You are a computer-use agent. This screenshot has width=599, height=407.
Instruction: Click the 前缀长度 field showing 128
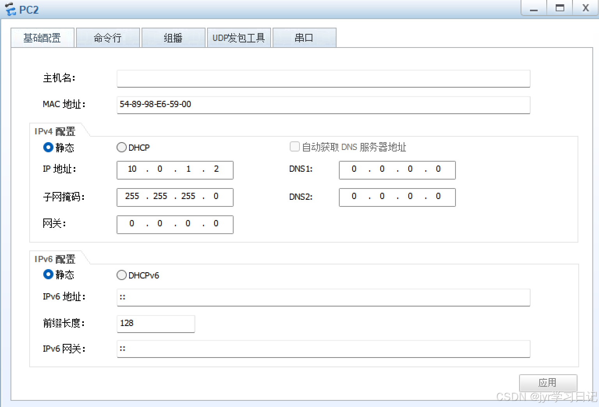coord(156,324)
